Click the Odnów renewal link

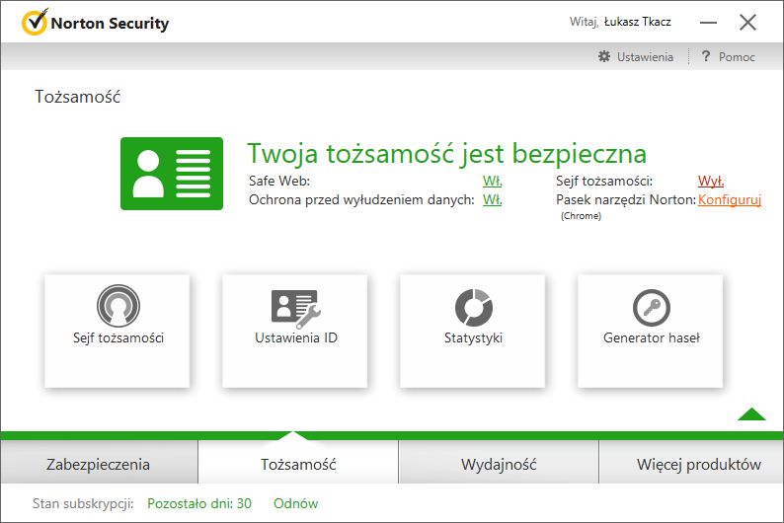coord(295,503)
